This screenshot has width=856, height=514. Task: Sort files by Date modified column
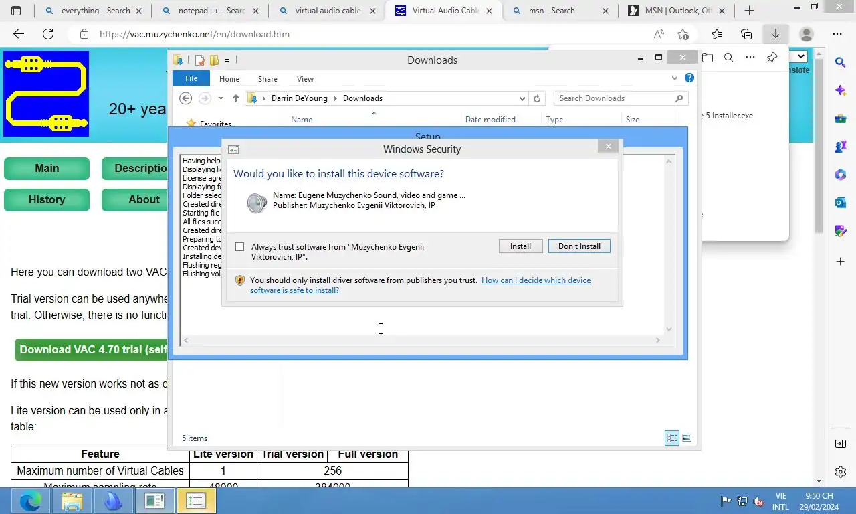click(490, 120)
